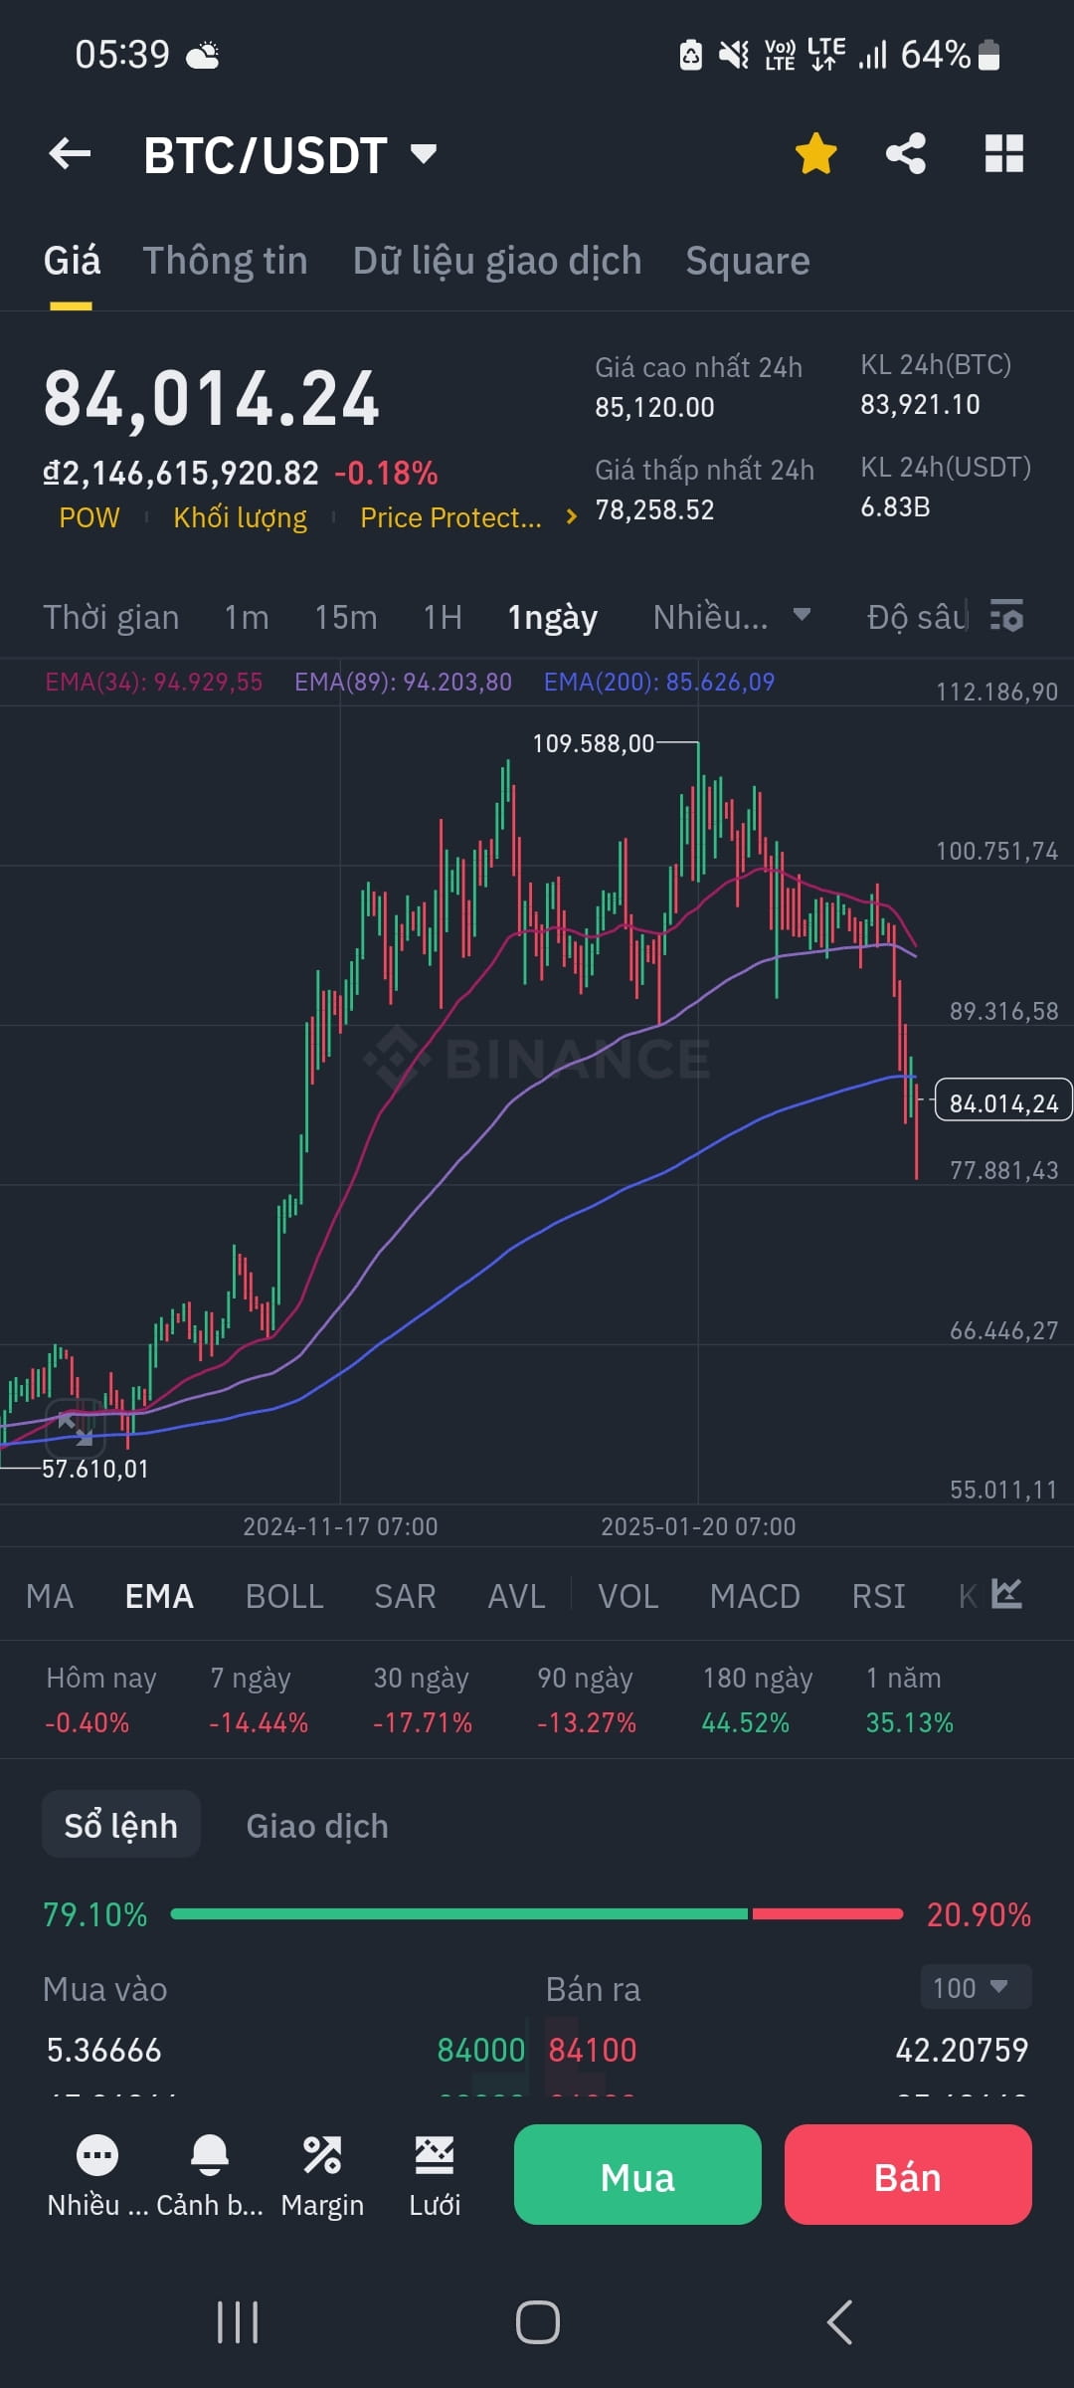
Task: Expand the Nhiều... interval dropdown
Action: coord(731,617)
